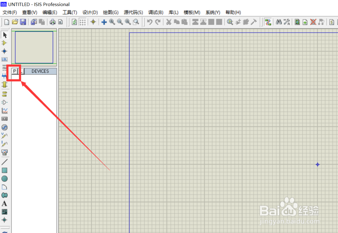Select the 2D Circle graphics tool
This screenshot has width=338, height=233.
(x=4, y=179)
